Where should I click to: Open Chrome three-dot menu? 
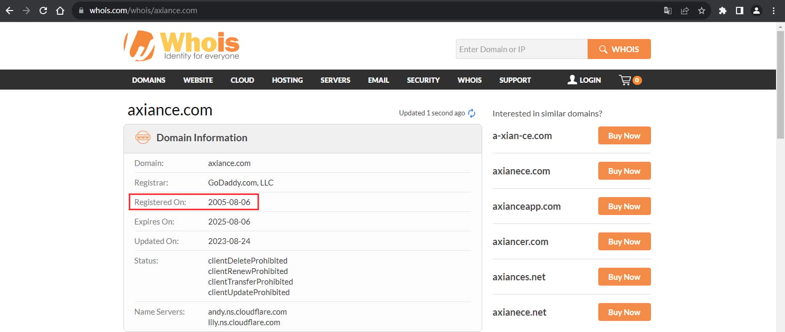click(x=773, y=11)
